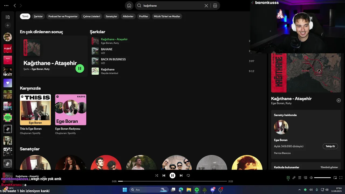Select the Tümü filter chip
The width and height of the screenshot is (345, 194).
coord(25,16)
